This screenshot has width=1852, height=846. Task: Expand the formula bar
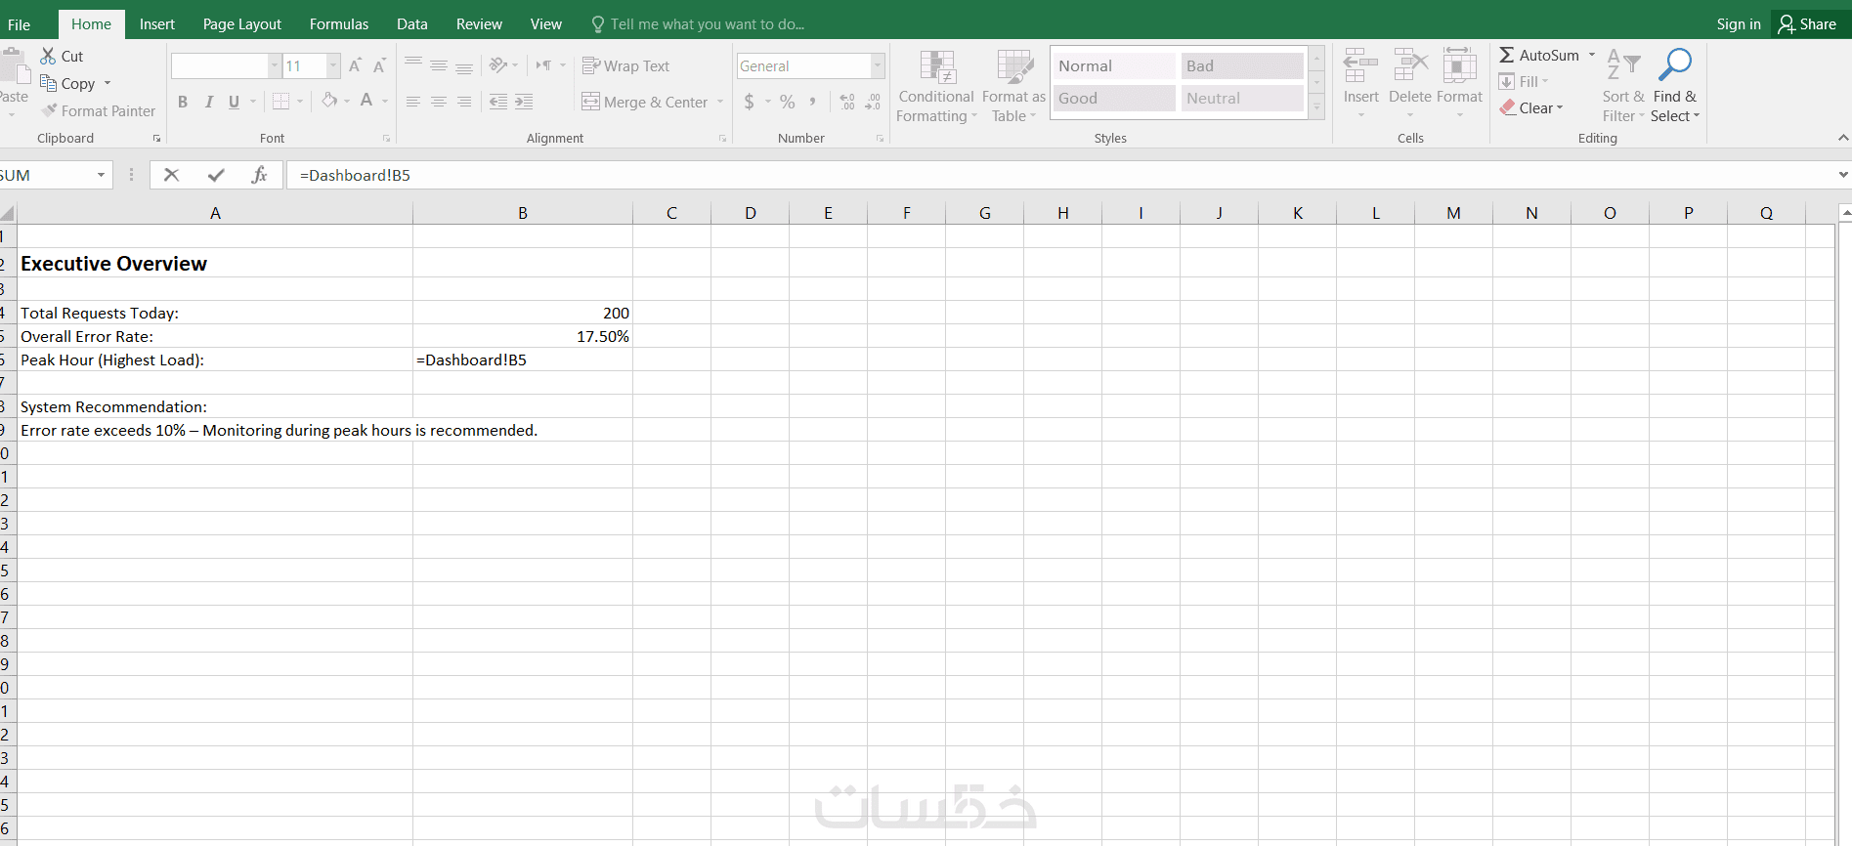1842,175
